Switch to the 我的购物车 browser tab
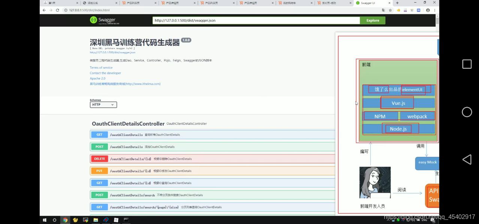The height and width of the screenshot is (224, 479). pyautogui.click(x=295, y=3)
